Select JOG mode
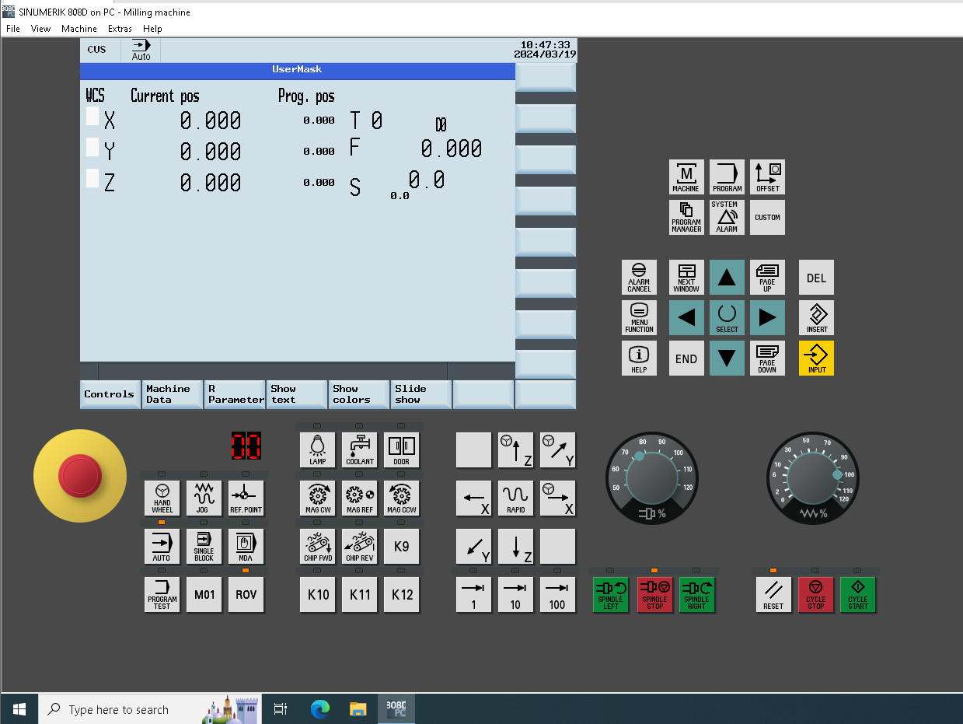This screenshot has height=724, width=963. tap(204, 498)
